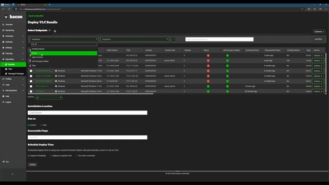
Task: Tick the checkbox for the 172.21.240.199 endpoint
Action: click(x=31, y=76)
